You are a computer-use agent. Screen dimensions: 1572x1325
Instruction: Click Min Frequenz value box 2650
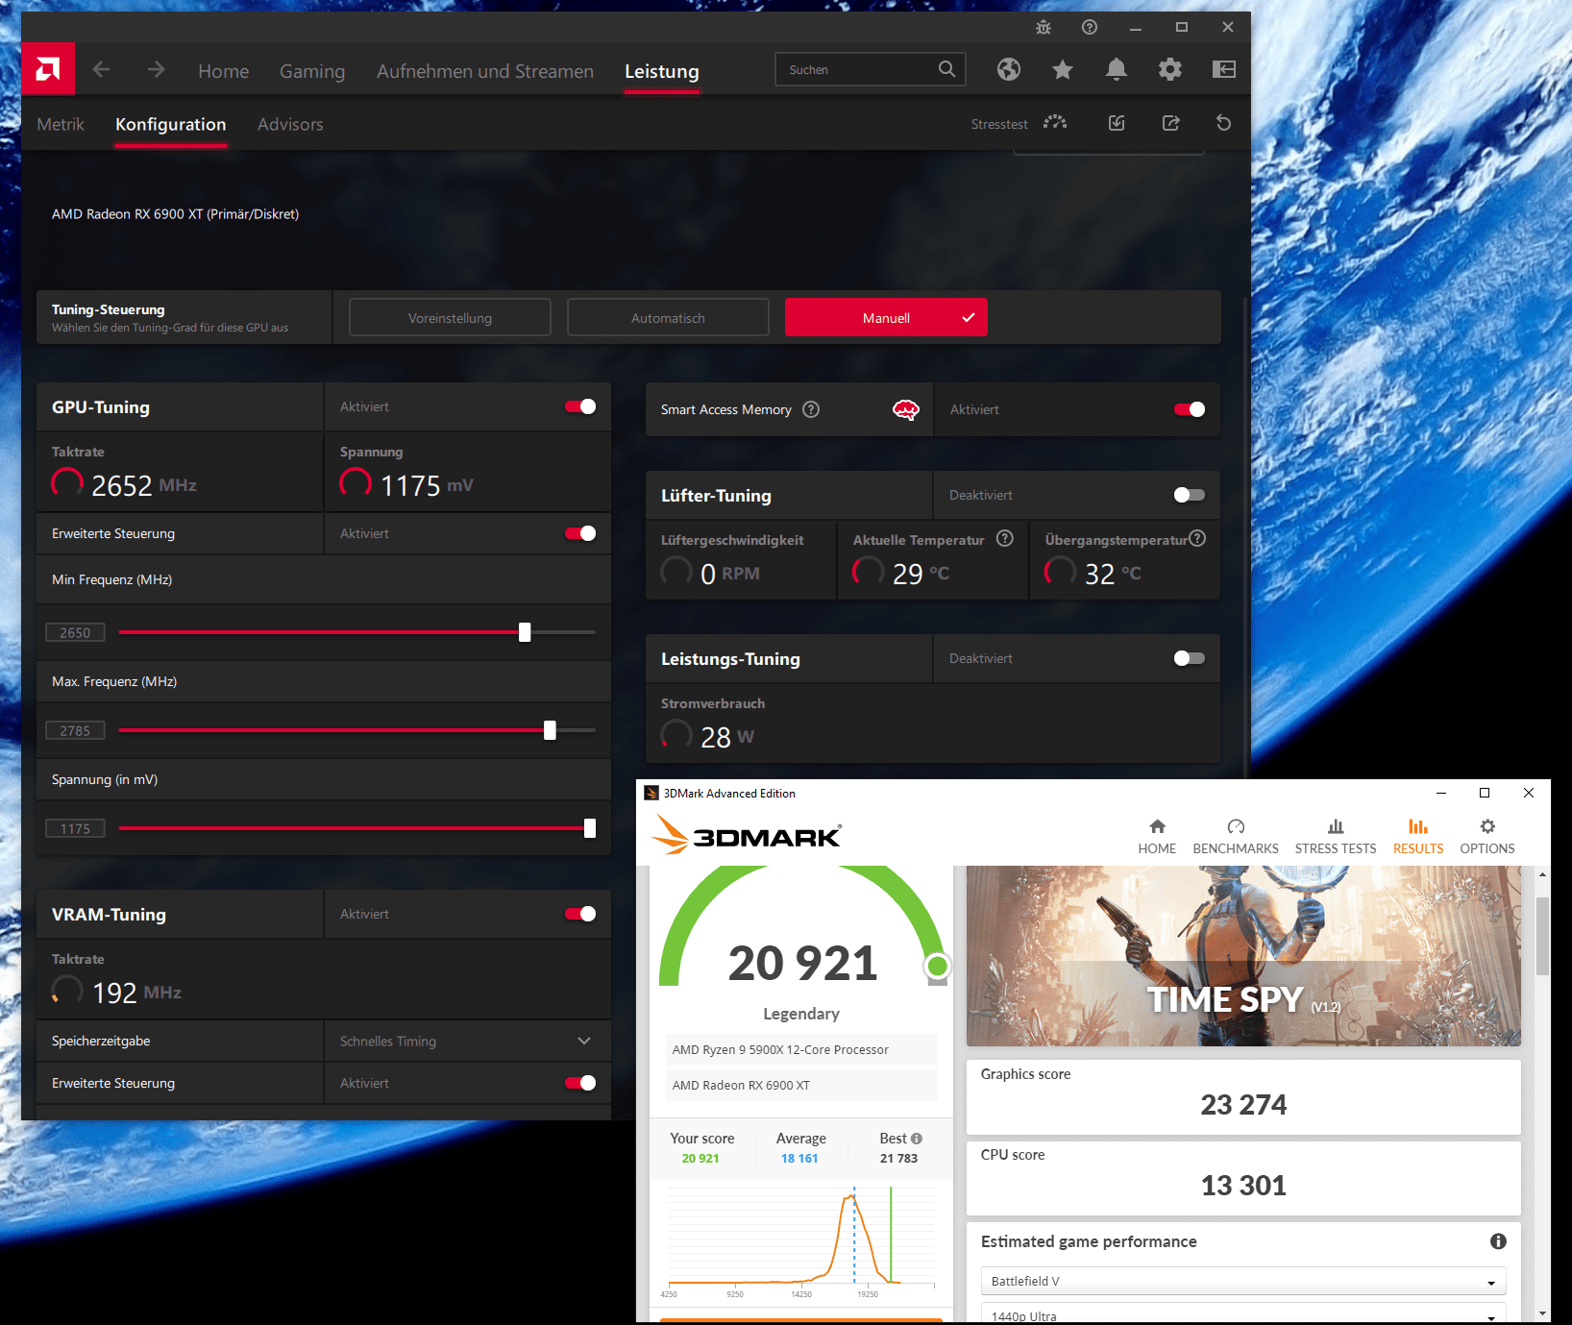75,632
